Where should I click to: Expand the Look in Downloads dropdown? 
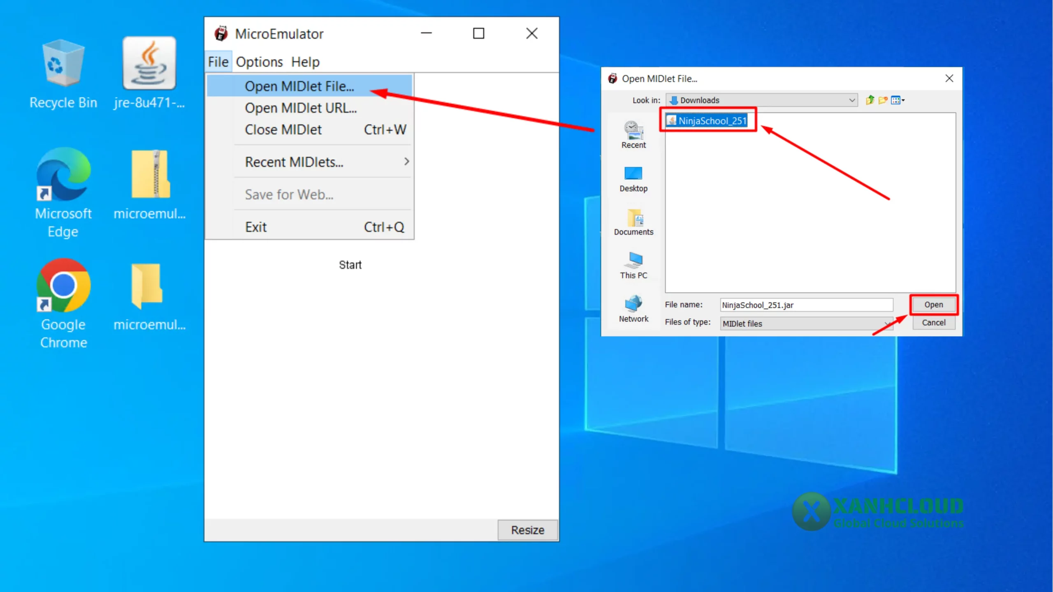(852, 100)
